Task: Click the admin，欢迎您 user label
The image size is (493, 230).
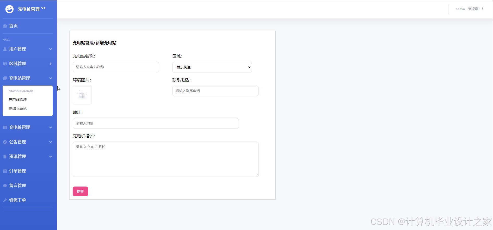Action: coord(470,9)
